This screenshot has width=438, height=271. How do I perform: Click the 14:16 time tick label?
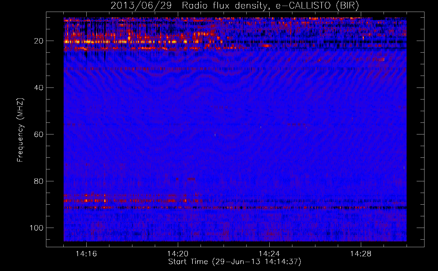pos(86,254)
